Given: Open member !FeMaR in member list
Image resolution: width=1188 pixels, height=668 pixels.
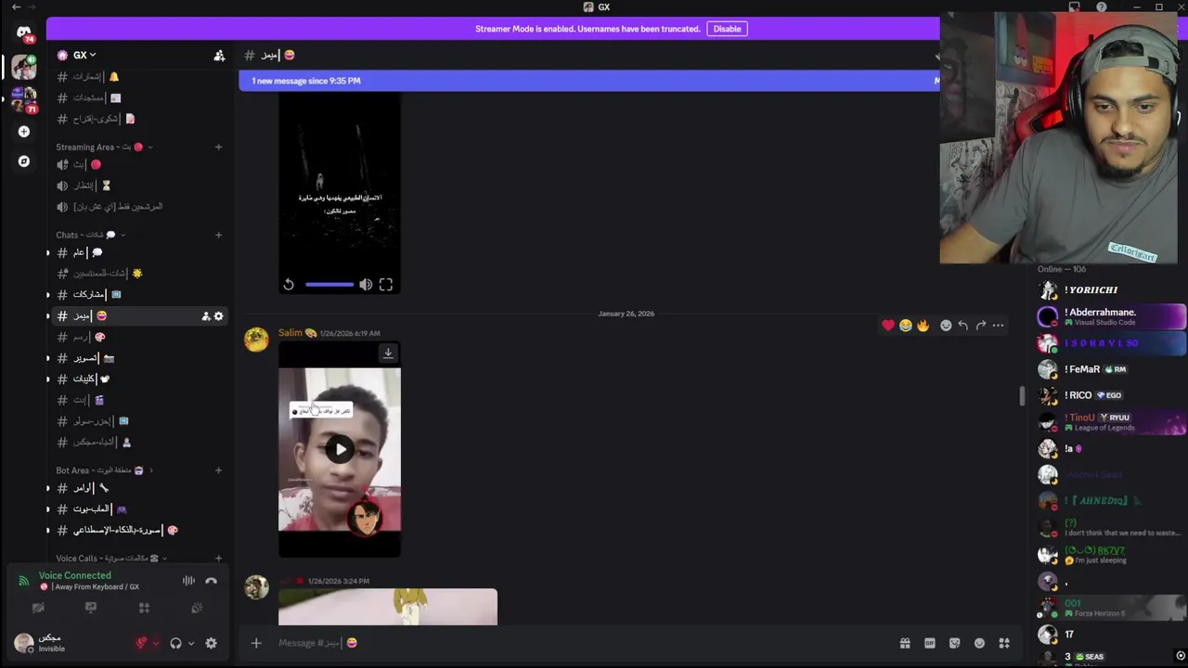Looking at the screenshot, I should tap(1111, 369).
